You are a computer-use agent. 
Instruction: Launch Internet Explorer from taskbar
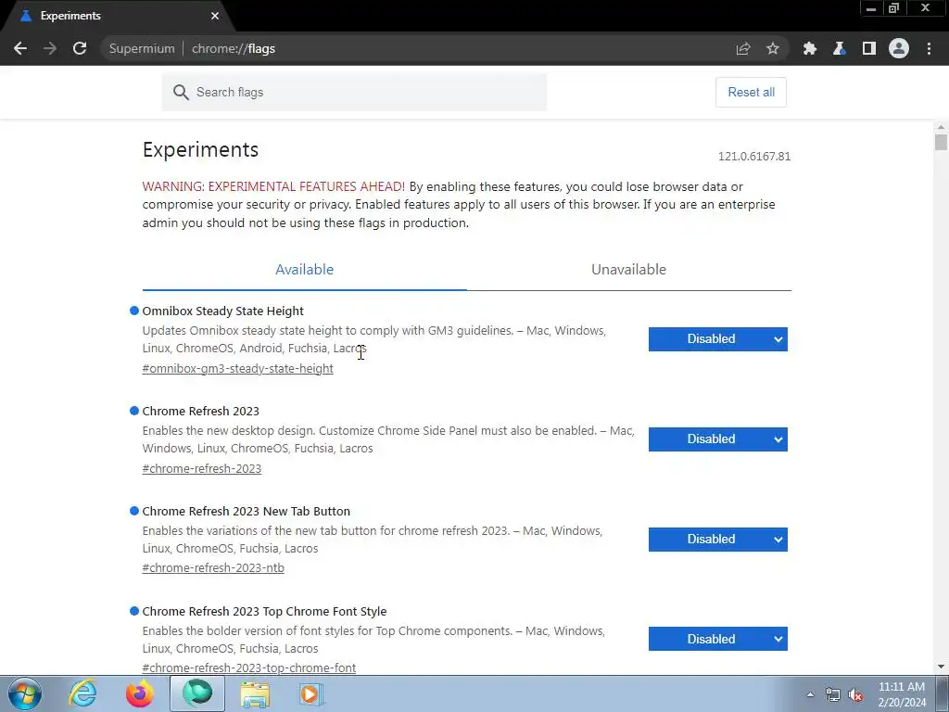[x=82, y=693]
